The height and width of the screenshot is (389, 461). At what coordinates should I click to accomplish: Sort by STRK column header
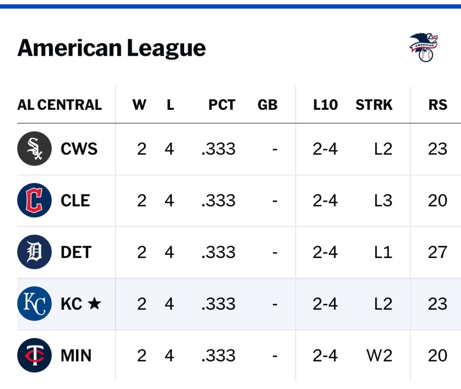374,105
